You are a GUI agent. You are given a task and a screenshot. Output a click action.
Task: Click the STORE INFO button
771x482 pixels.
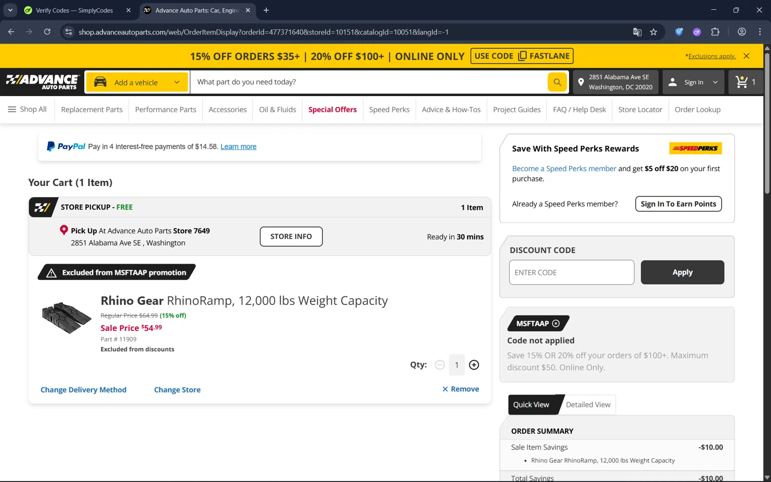coord(291,236)
